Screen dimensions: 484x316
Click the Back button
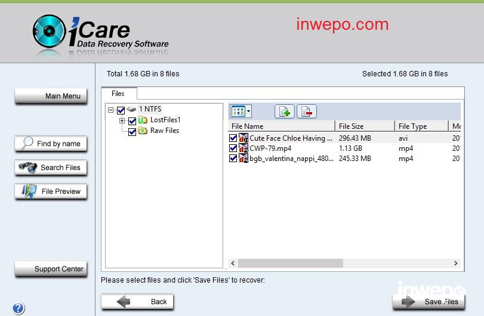(x=137, y=302)
